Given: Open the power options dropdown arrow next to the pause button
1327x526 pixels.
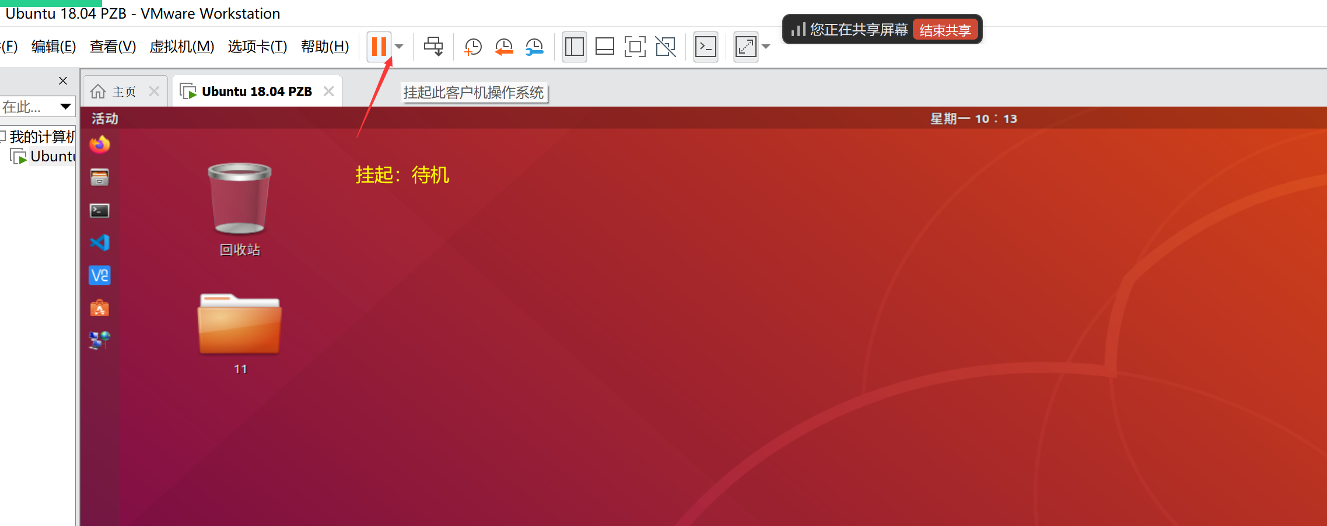Looking at the screenshot, I should point(400,47).
